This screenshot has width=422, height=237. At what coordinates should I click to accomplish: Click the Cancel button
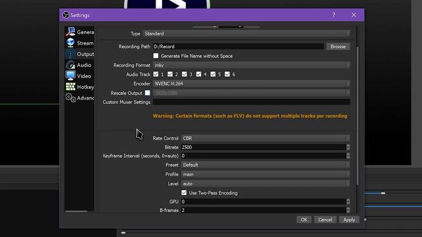point(325,219)
